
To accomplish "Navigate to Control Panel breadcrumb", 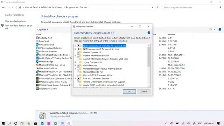I will pos(31,7).
